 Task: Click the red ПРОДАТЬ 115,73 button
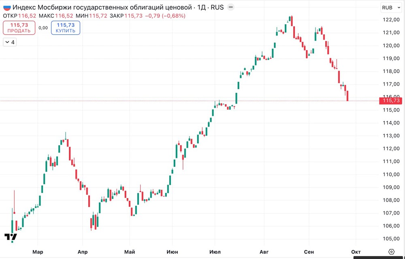19,27
